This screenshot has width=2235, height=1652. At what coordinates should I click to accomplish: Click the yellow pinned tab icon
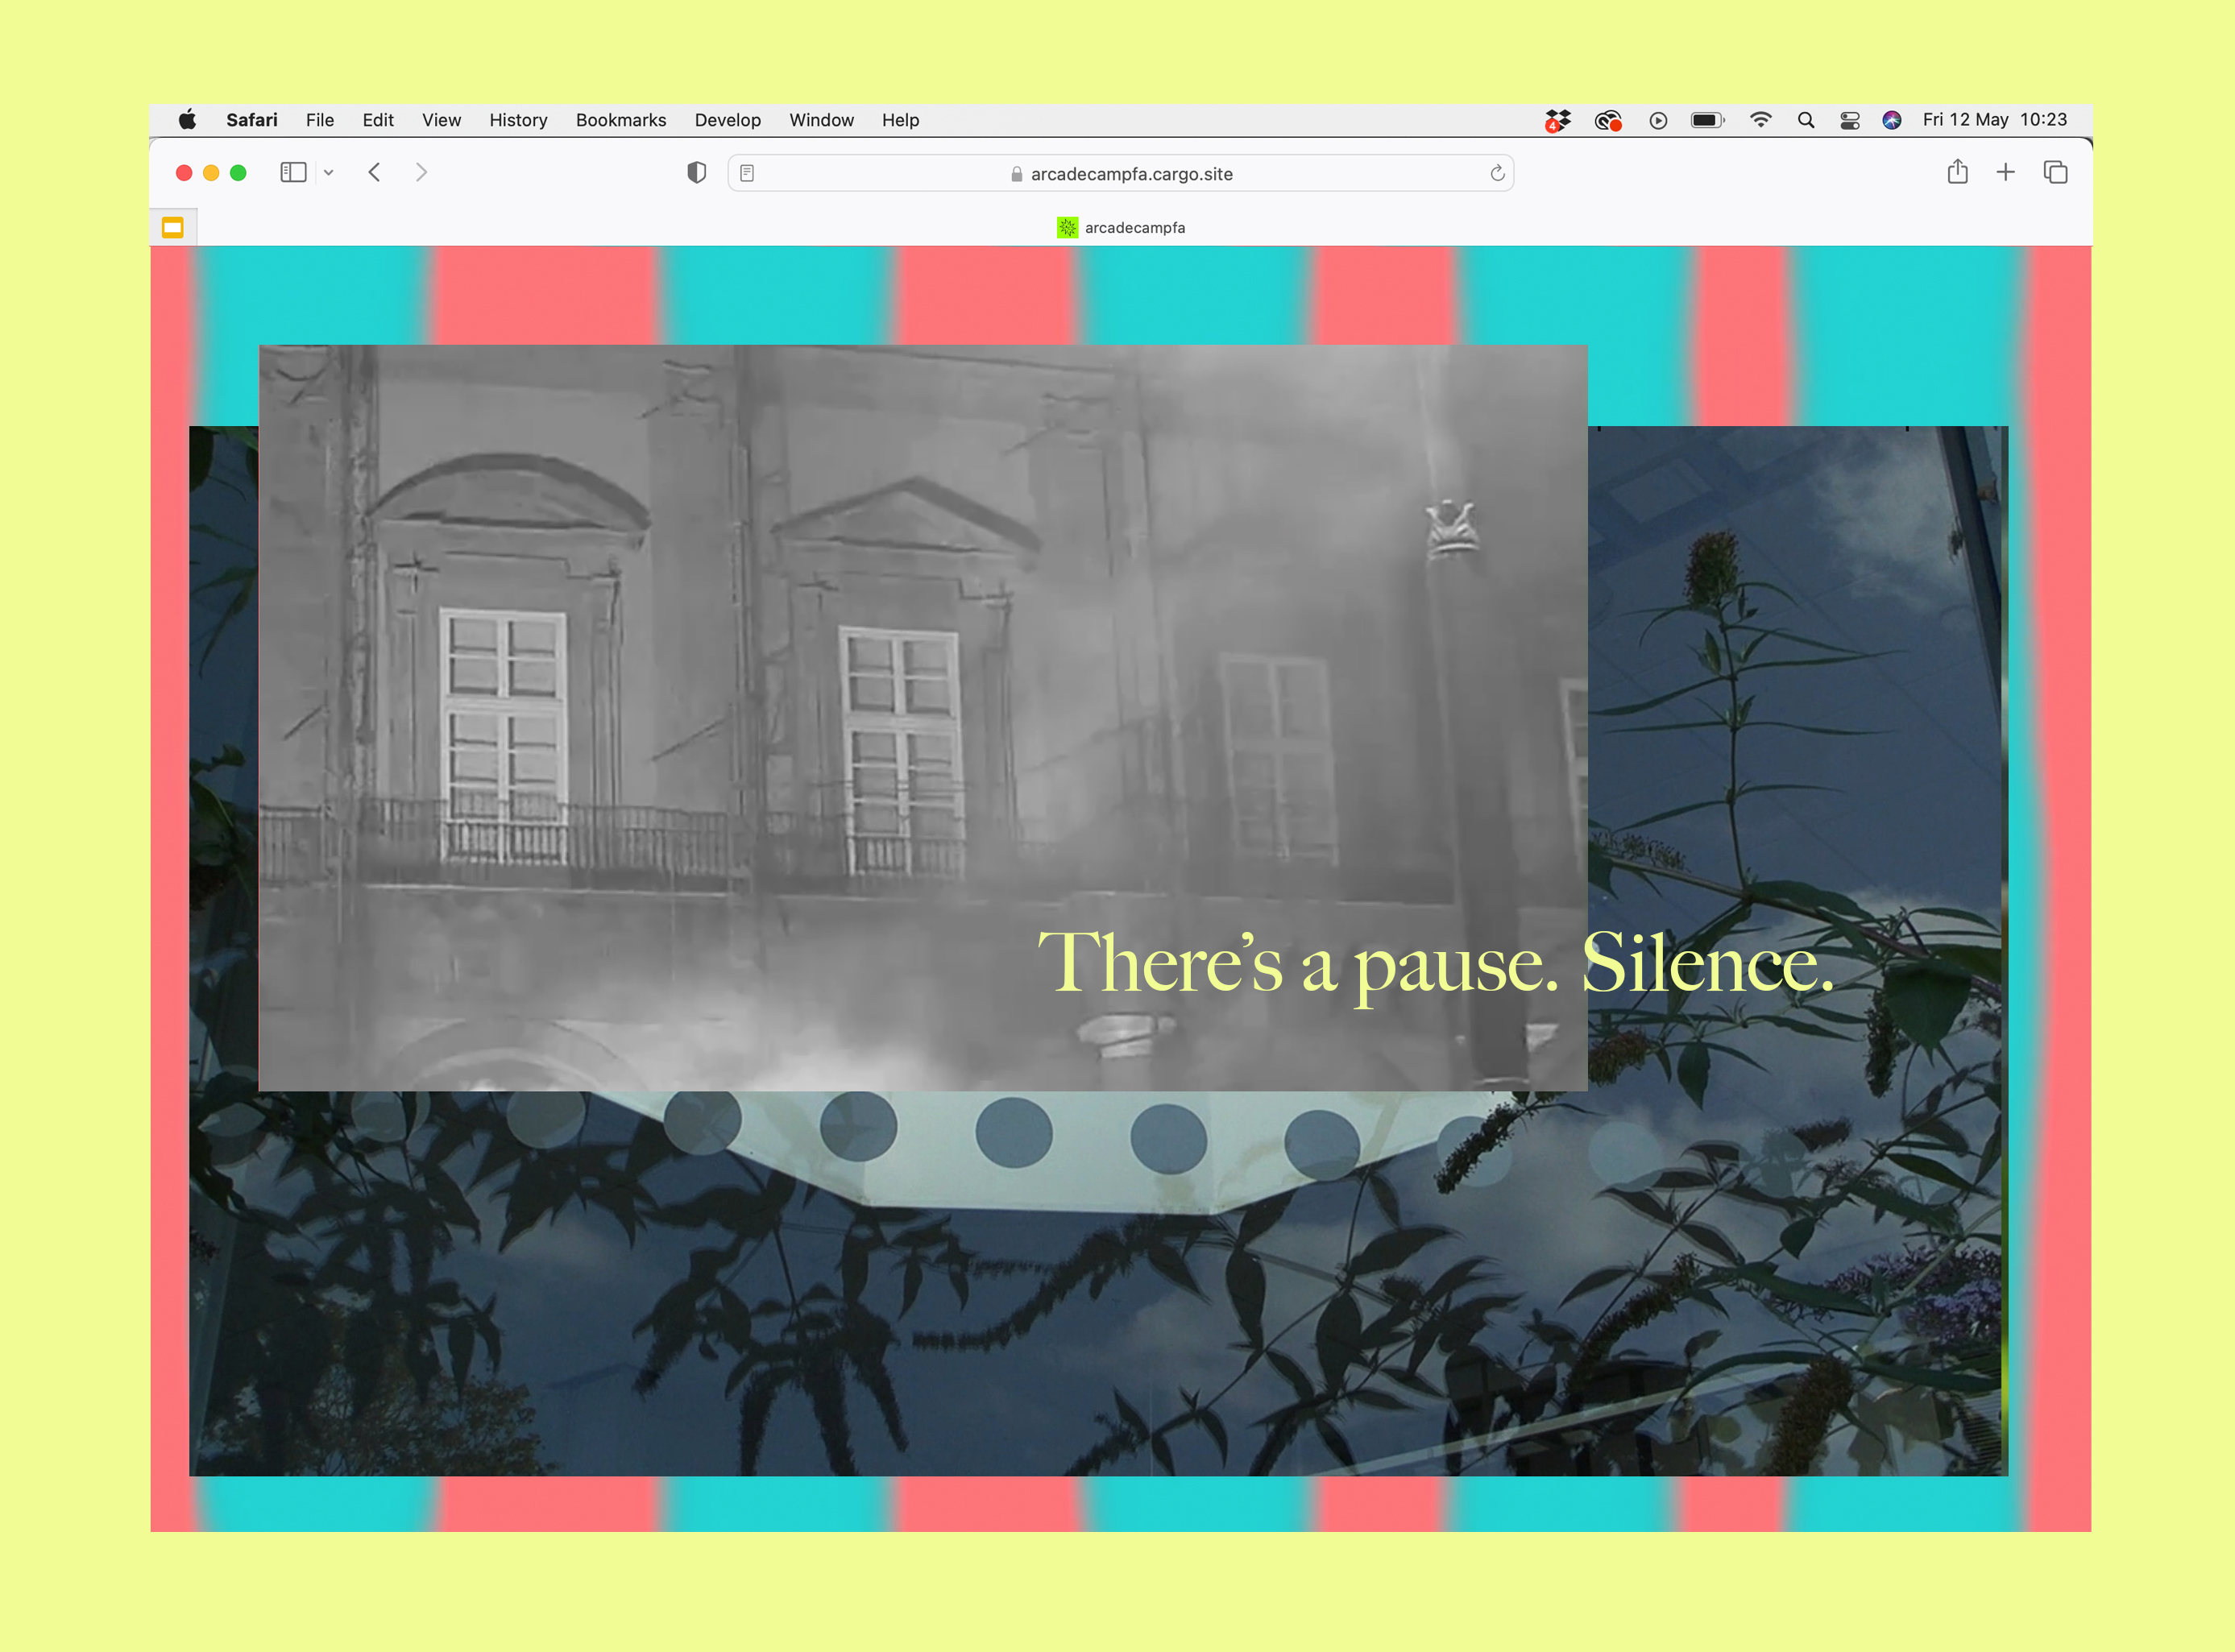coord(173,228)
